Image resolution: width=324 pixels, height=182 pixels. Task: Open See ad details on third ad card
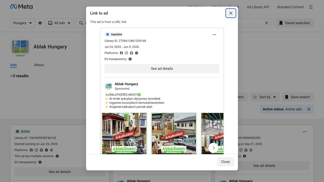[x=264, y=166]
